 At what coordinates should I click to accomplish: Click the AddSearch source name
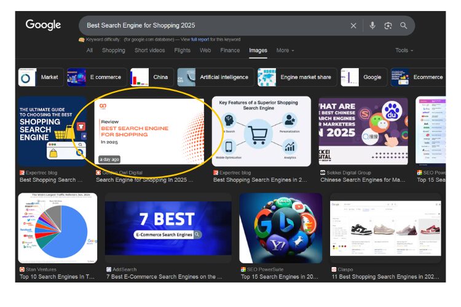point(125,269)
